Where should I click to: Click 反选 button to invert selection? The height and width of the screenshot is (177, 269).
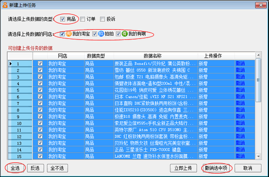click(36, 168)
